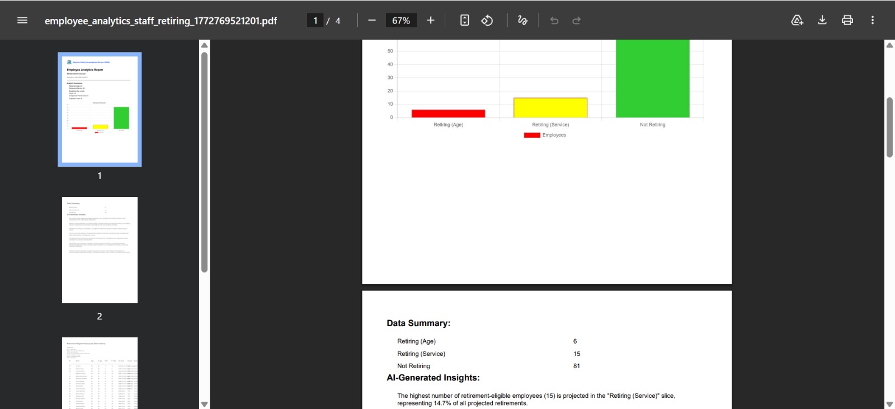Select page 3 thumbnail with table
Image resolution: width=895 pixels, height=409 pixels.
(100, 373)
